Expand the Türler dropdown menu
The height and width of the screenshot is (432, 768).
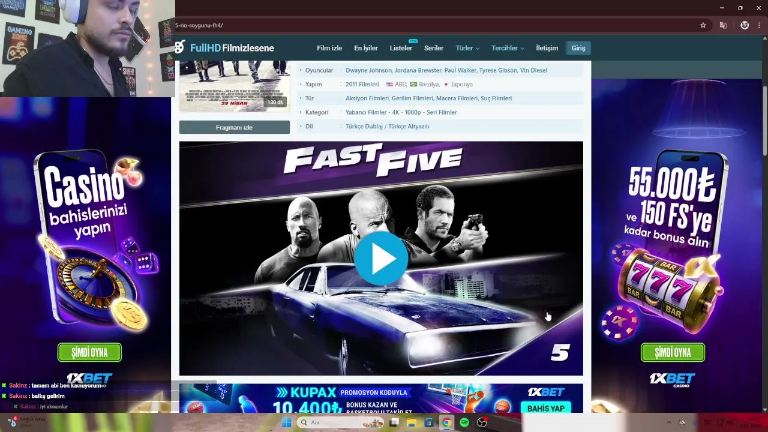pos(467,48)
